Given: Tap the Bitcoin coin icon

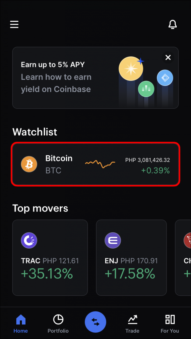Looking at the screenshot, I should click(x=29, y=164).
